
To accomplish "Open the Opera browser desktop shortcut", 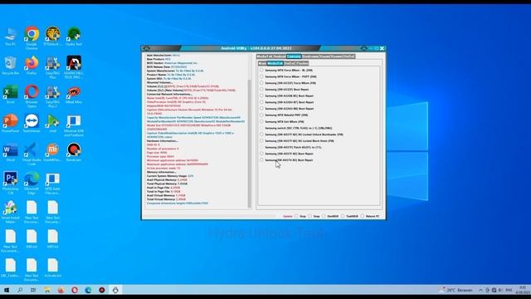I will tap(32, 96).
